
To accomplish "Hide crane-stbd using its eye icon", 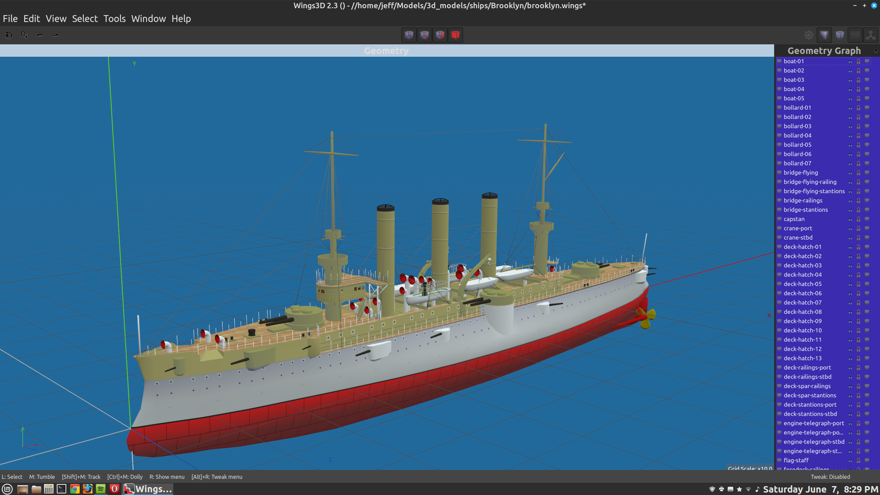I will pos(850,238).
